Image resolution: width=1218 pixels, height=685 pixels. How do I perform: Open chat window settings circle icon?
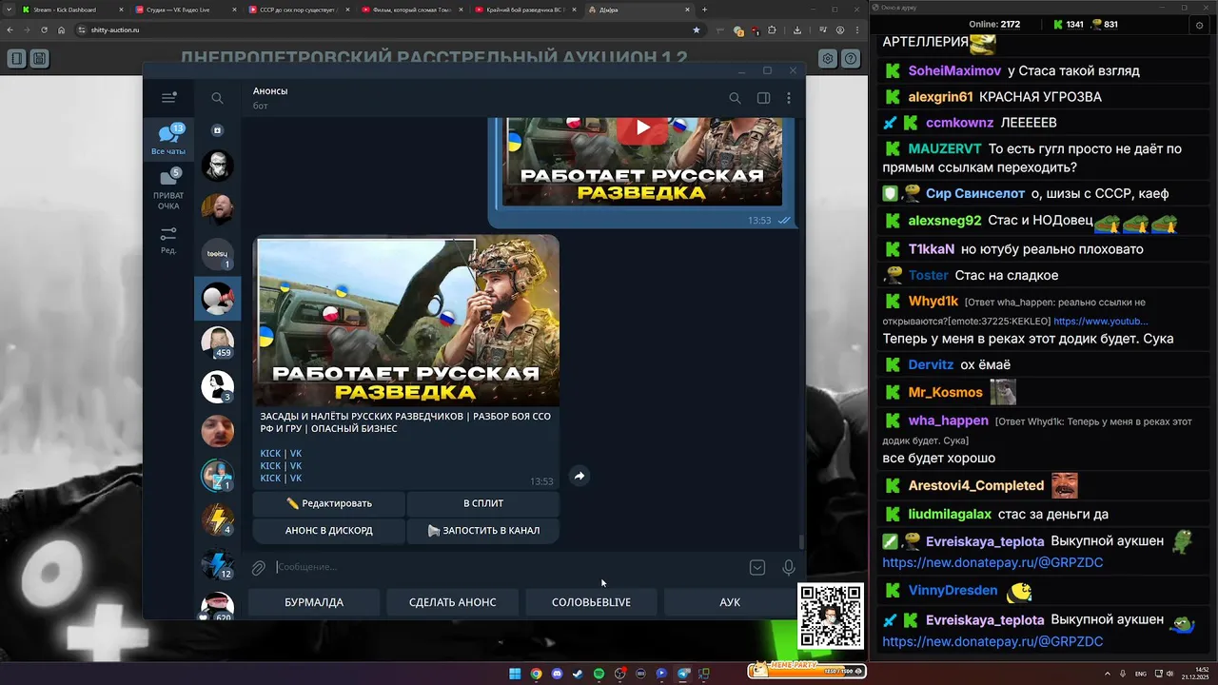point(1197,25)
